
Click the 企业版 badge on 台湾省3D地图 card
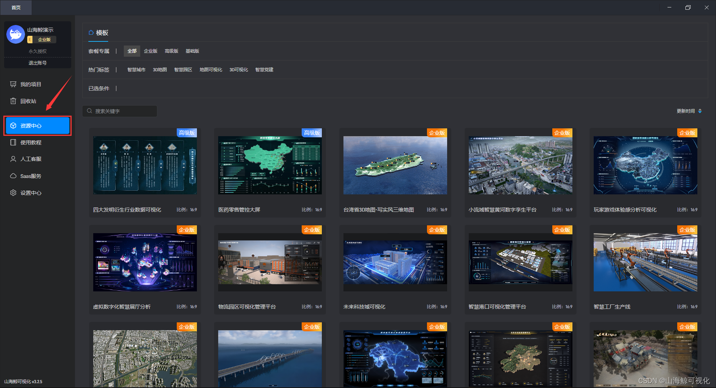[x=437, y=133]
